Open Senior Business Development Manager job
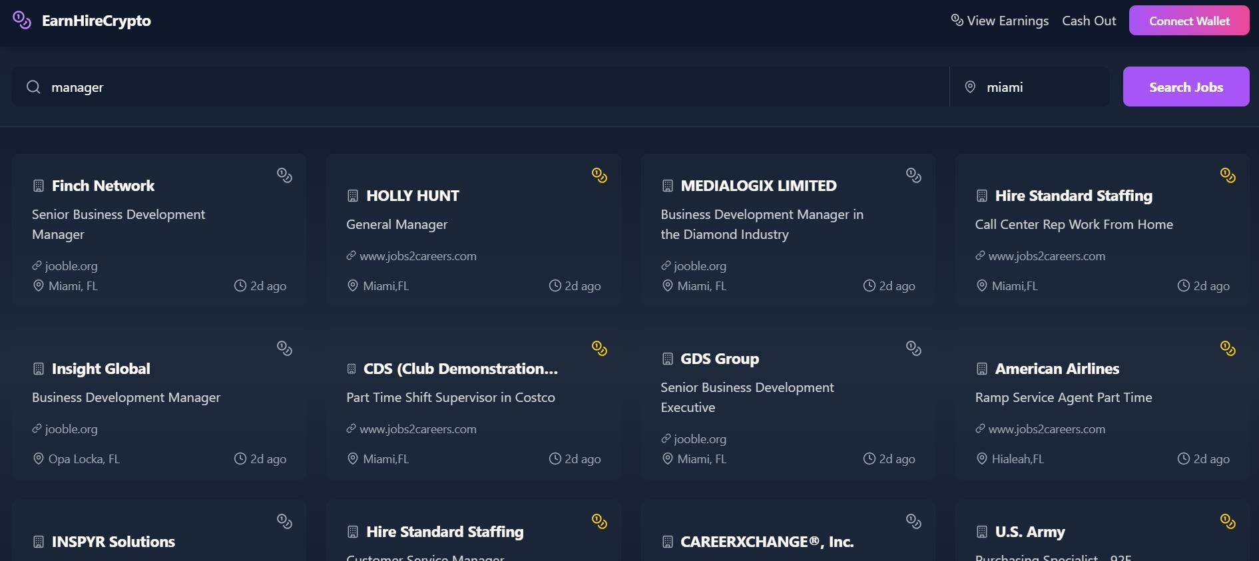The height and width of the screenshot is (561, 1259). click(x=119, y=224)
